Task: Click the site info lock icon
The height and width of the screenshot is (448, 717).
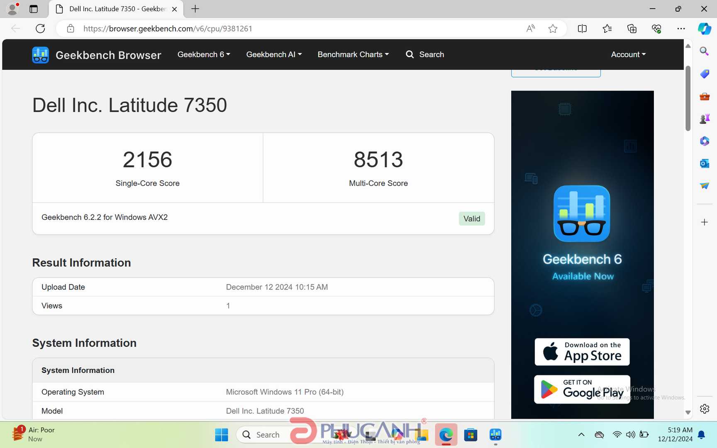Action: [71, 29]
